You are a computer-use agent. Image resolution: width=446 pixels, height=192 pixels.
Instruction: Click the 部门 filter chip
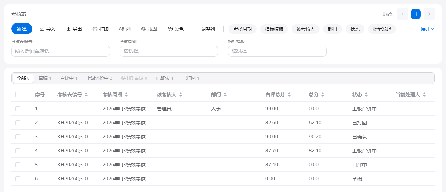click(333, 29)
